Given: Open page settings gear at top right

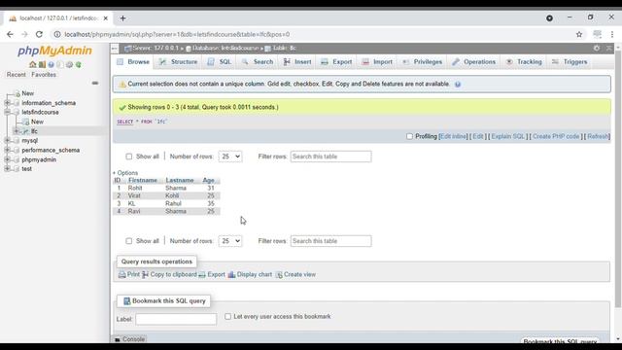Looking at the screenshot, I should (x=597, y=48).
